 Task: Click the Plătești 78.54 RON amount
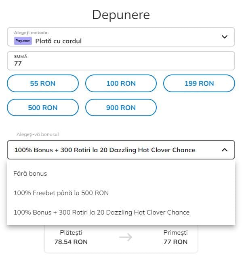[71, 242]
